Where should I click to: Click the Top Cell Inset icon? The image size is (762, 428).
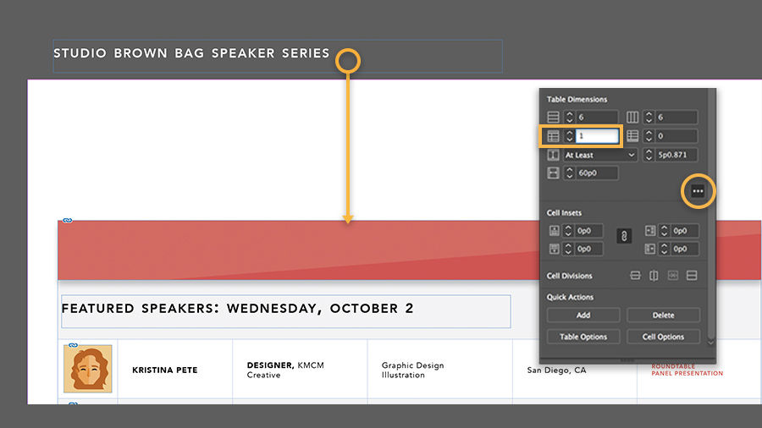tap(554, 231)
